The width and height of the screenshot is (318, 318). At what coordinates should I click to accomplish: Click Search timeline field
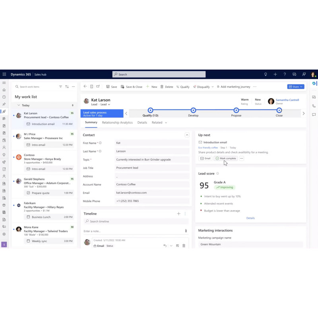click(136, 221)
